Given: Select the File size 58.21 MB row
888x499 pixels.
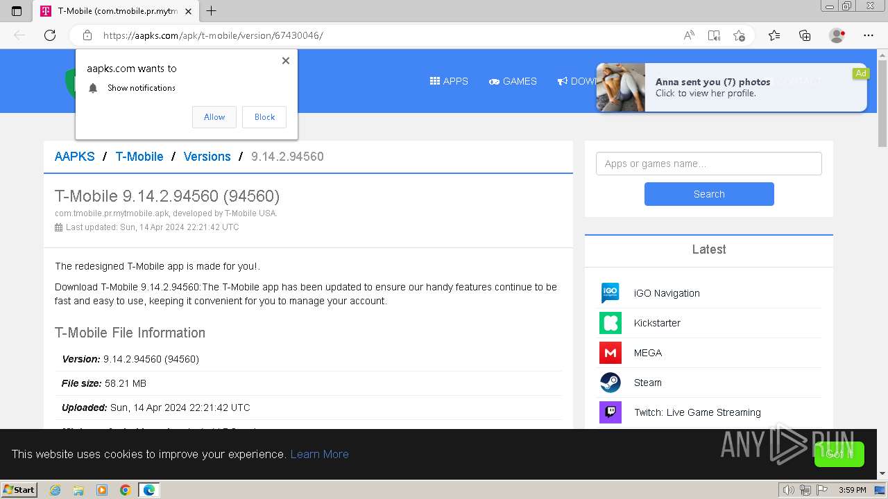Looking at the screenshot, I should pyautogui.click(x=308, y=383).
